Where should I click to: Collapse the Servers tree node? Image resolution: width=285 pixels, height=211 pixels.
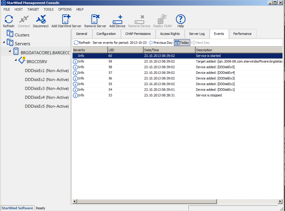(x=4, y=42)
